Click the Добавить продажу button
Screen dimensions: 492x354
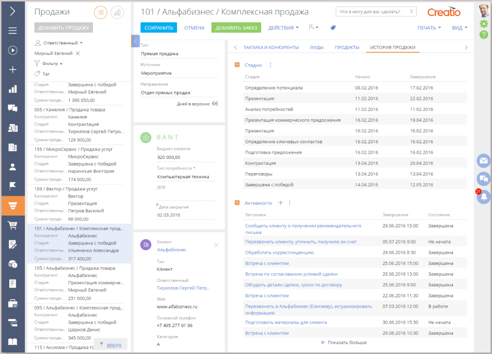coord(64,27)
